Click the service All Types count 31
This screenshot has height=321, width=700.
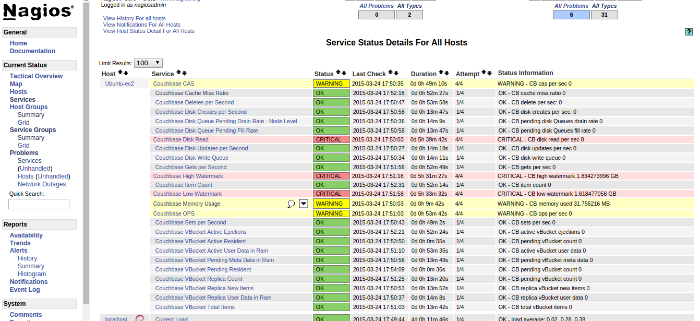tap(605, 15)
